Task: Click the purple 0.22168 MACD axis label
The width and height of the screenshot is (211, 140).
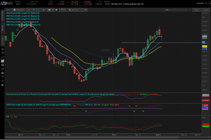Action: click(205, 108)
